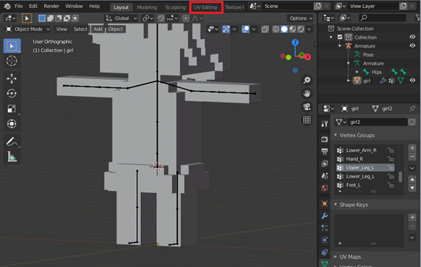Open vertex group specials dropdown menu
This screenshot has height=267, width=421.
[412, 168]
